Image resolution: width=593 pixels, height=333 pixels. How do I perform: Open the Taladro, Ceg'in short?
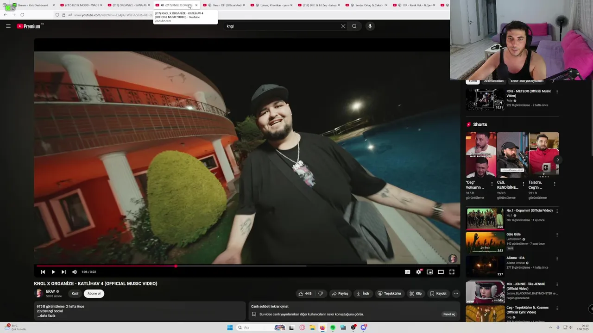tap(543, 154)
